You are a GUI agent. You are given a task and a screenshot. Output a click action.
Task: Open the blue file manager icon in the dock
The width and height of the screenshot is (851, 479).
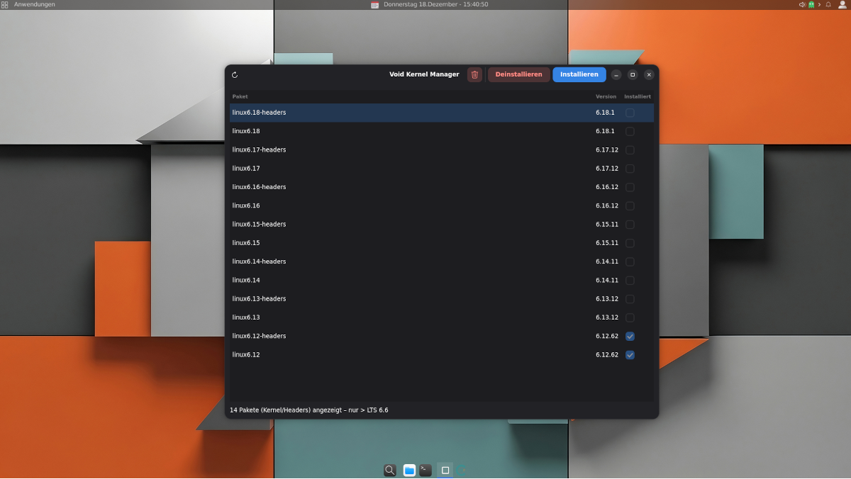tap(409, 469)
